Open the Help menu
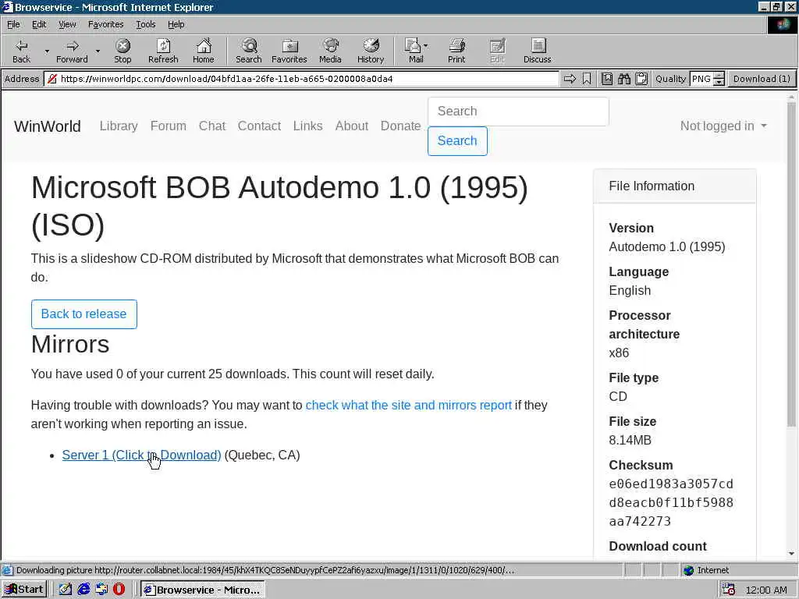Viewport: 799px width, 599px height. 176,24
